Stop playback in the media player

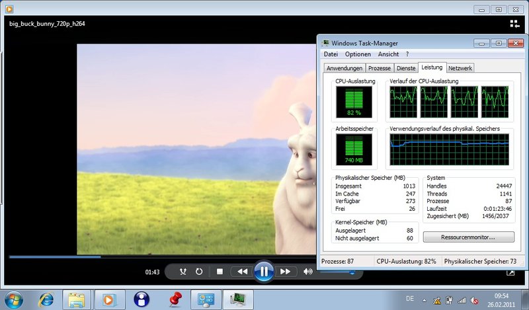(x=220, y=272)
